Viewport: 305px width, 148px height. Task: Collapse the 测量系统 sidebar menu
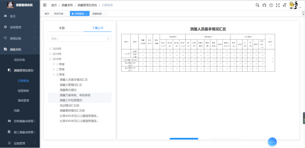click(x=20, y=49)
